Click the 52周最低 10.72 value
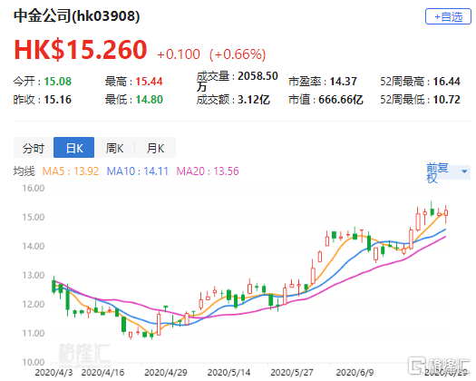The width and height of the screenshot is (476, 381). pos(447,100)
